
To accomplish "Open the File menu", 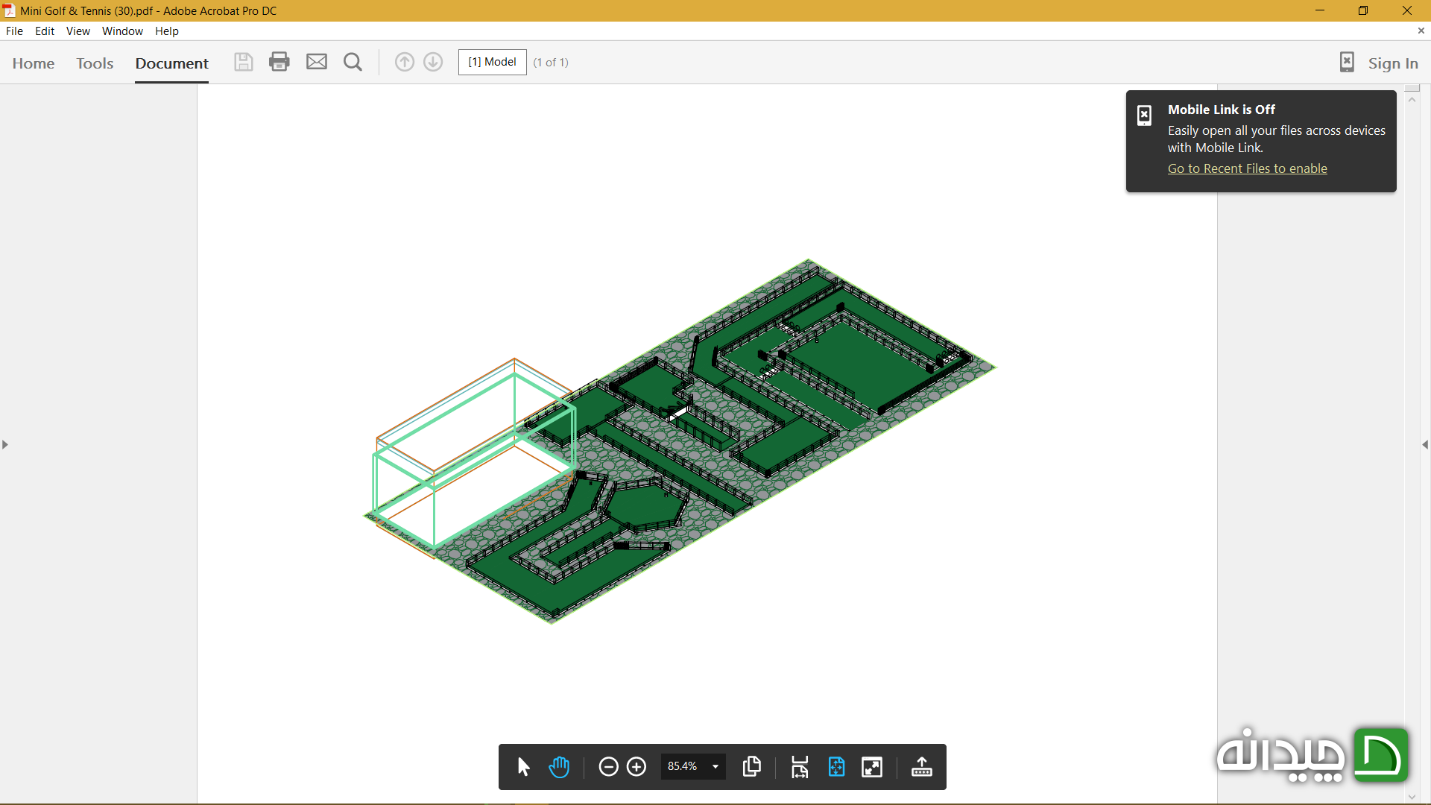I will click(14, 31).
